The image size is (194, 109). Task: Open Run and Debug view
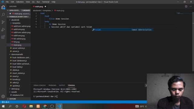(x=3, y=30)
